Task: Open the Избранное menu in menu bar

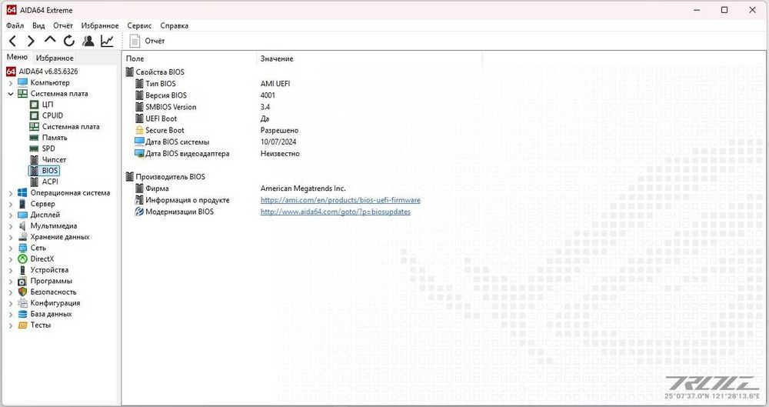Action: tap(100, 25)
